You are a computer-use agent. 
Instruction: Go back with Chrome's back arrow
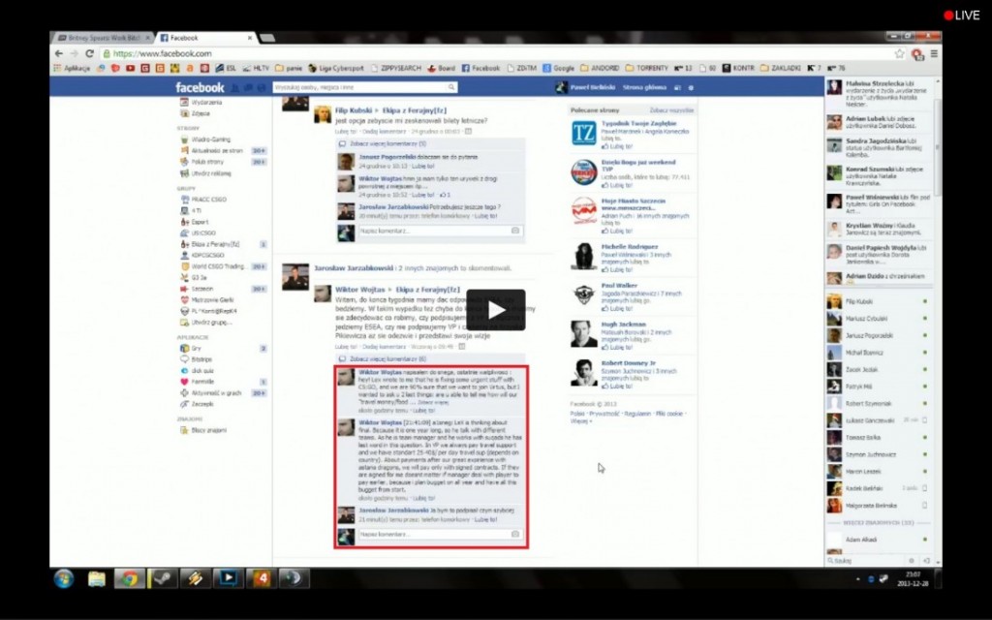coord(58,54)
